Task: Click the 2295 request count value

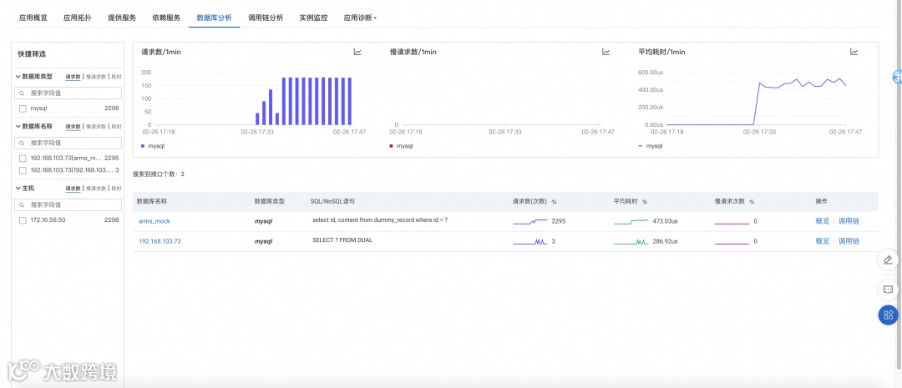Action: pyautogui.click(x=559, y=221)
